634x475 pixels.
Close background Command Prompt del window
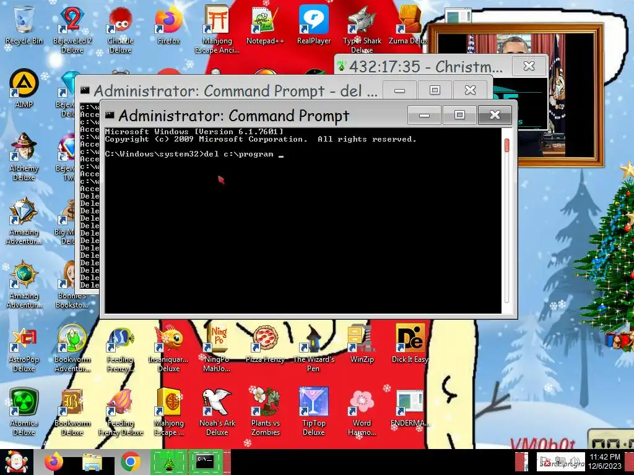(471, 90)
